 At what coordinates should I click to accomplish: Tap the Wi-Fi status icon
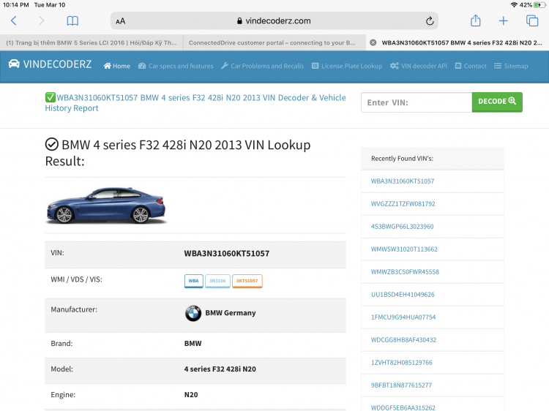[x=514, y=5]
